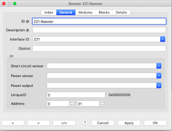Viewport: 172px width, 131px height.
Task: Close the window with the red button
Action: [x=4, y=4]
